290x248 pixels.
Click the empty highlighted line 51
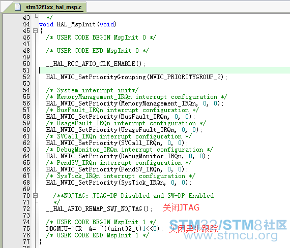pos(165,70)
